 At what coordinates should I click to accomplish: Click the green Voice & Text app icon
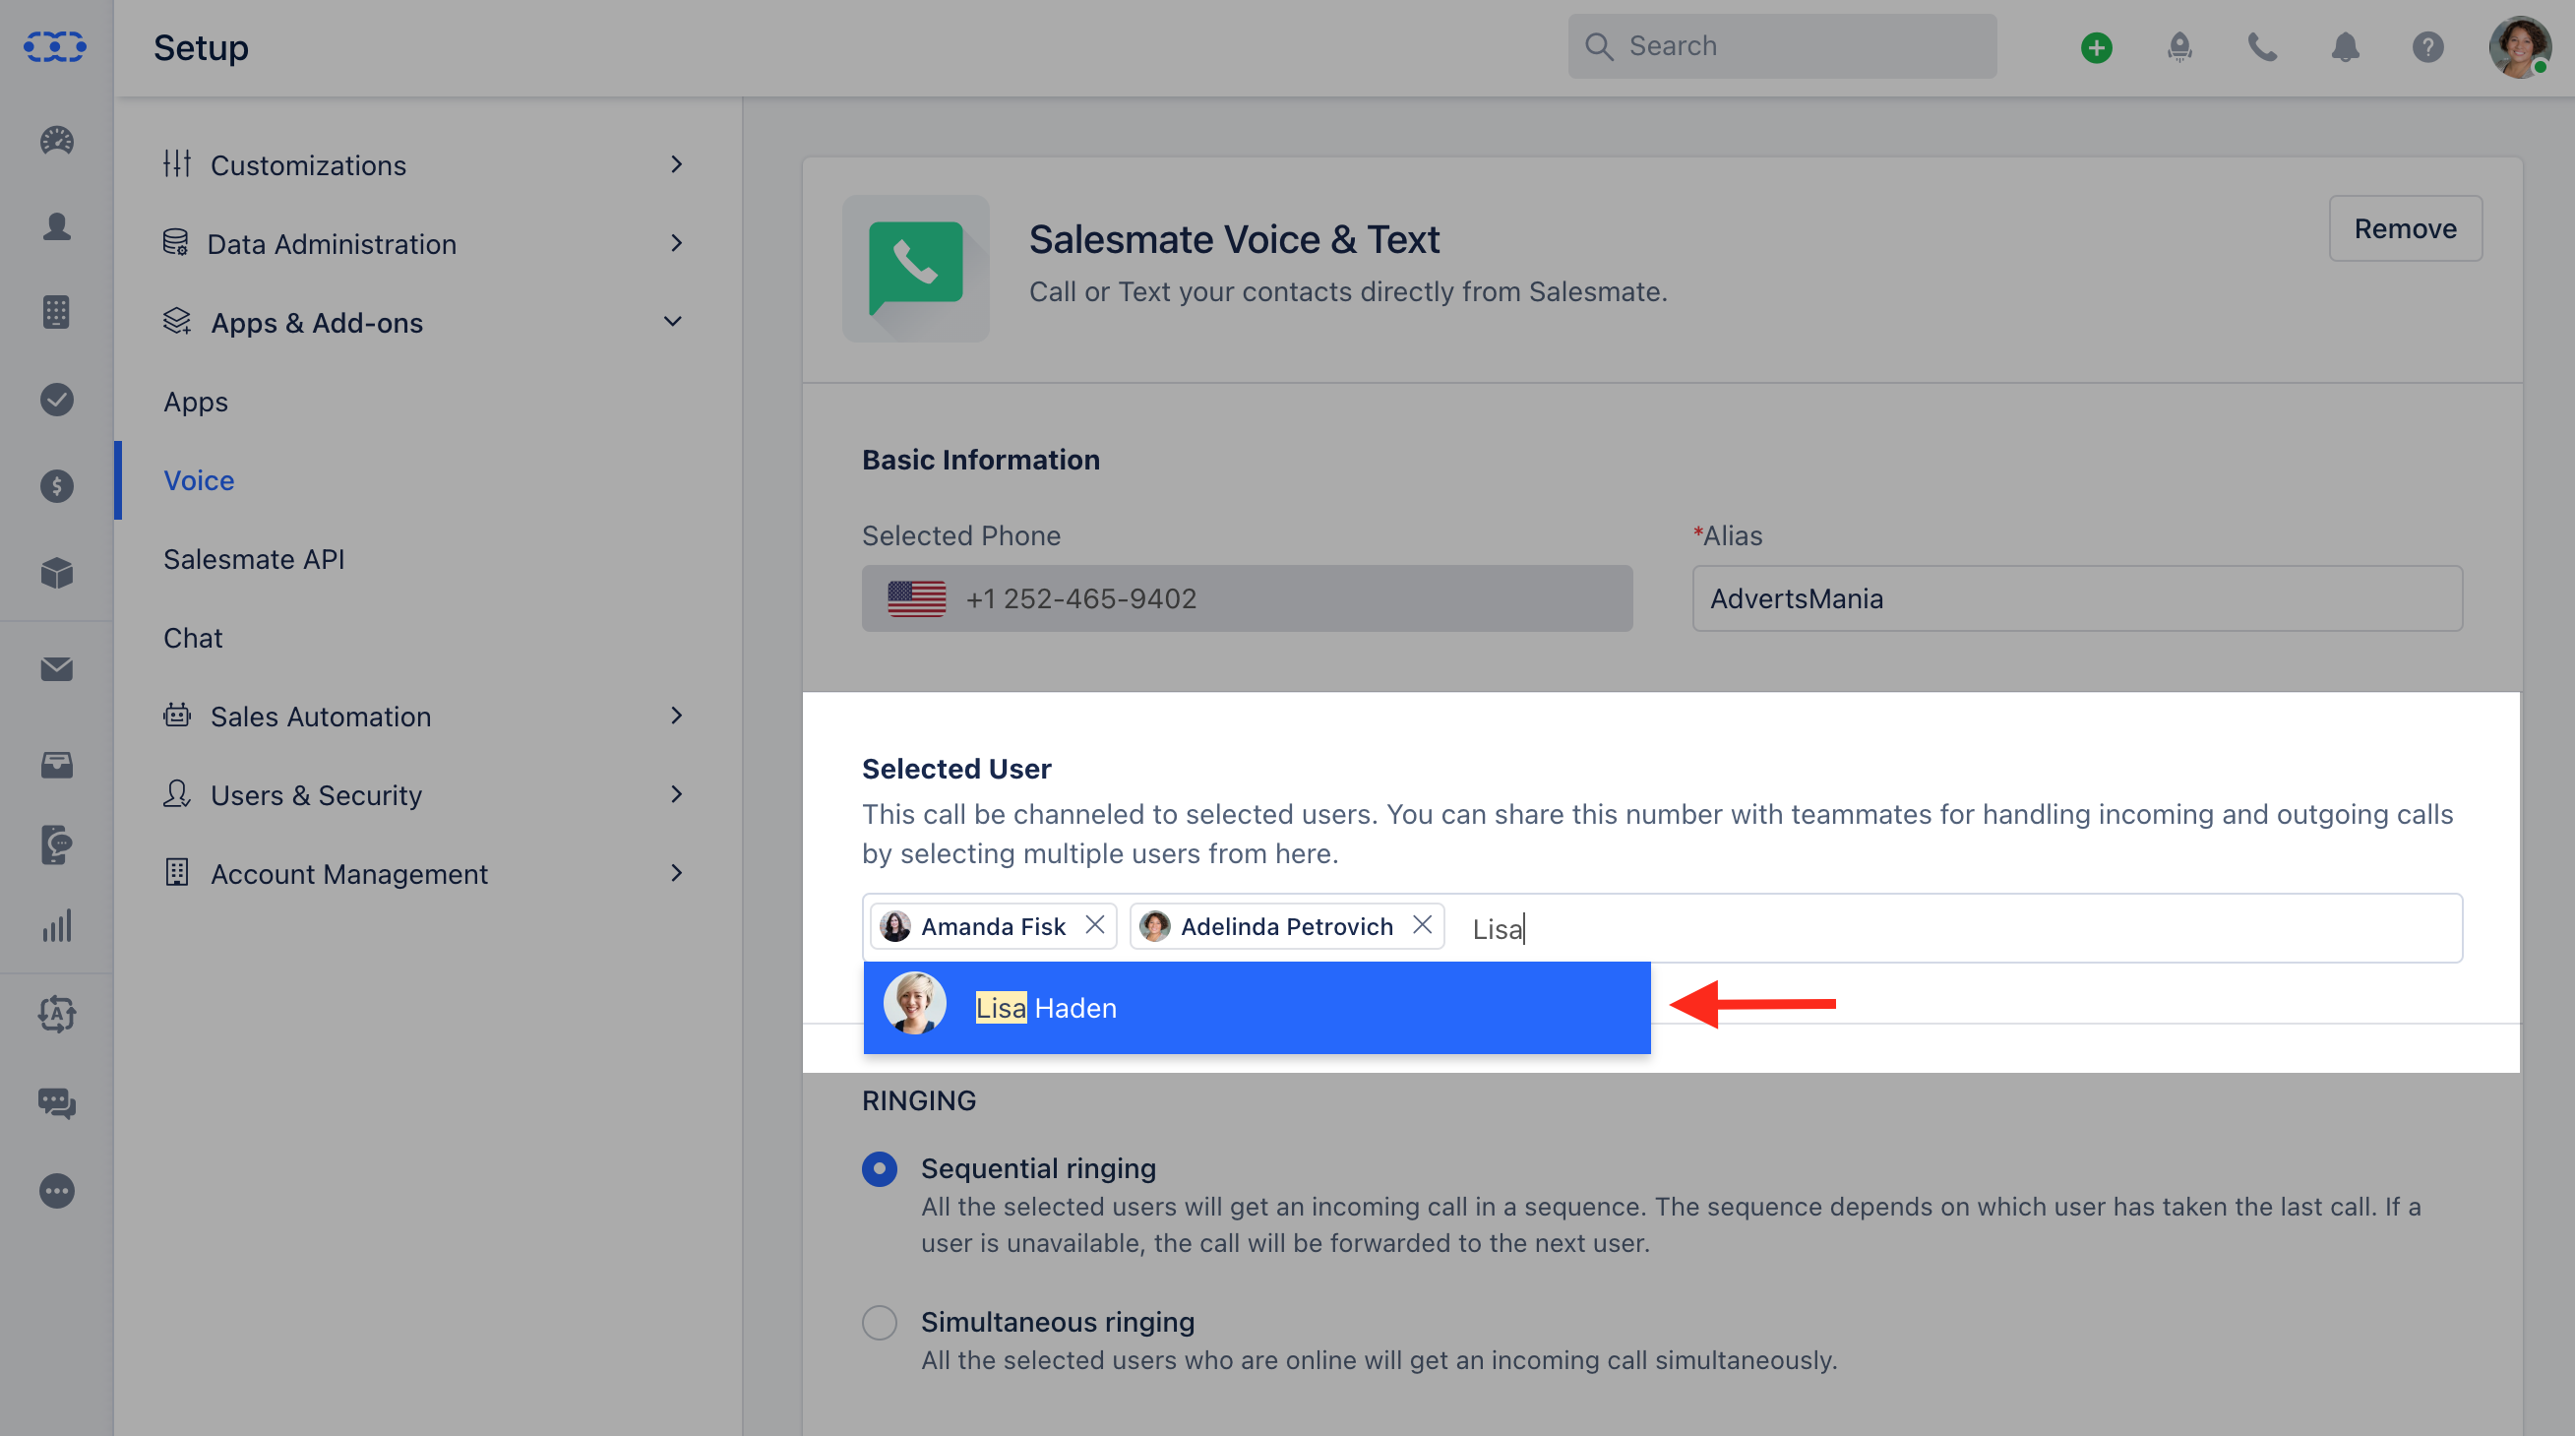(x=916, y=268)
